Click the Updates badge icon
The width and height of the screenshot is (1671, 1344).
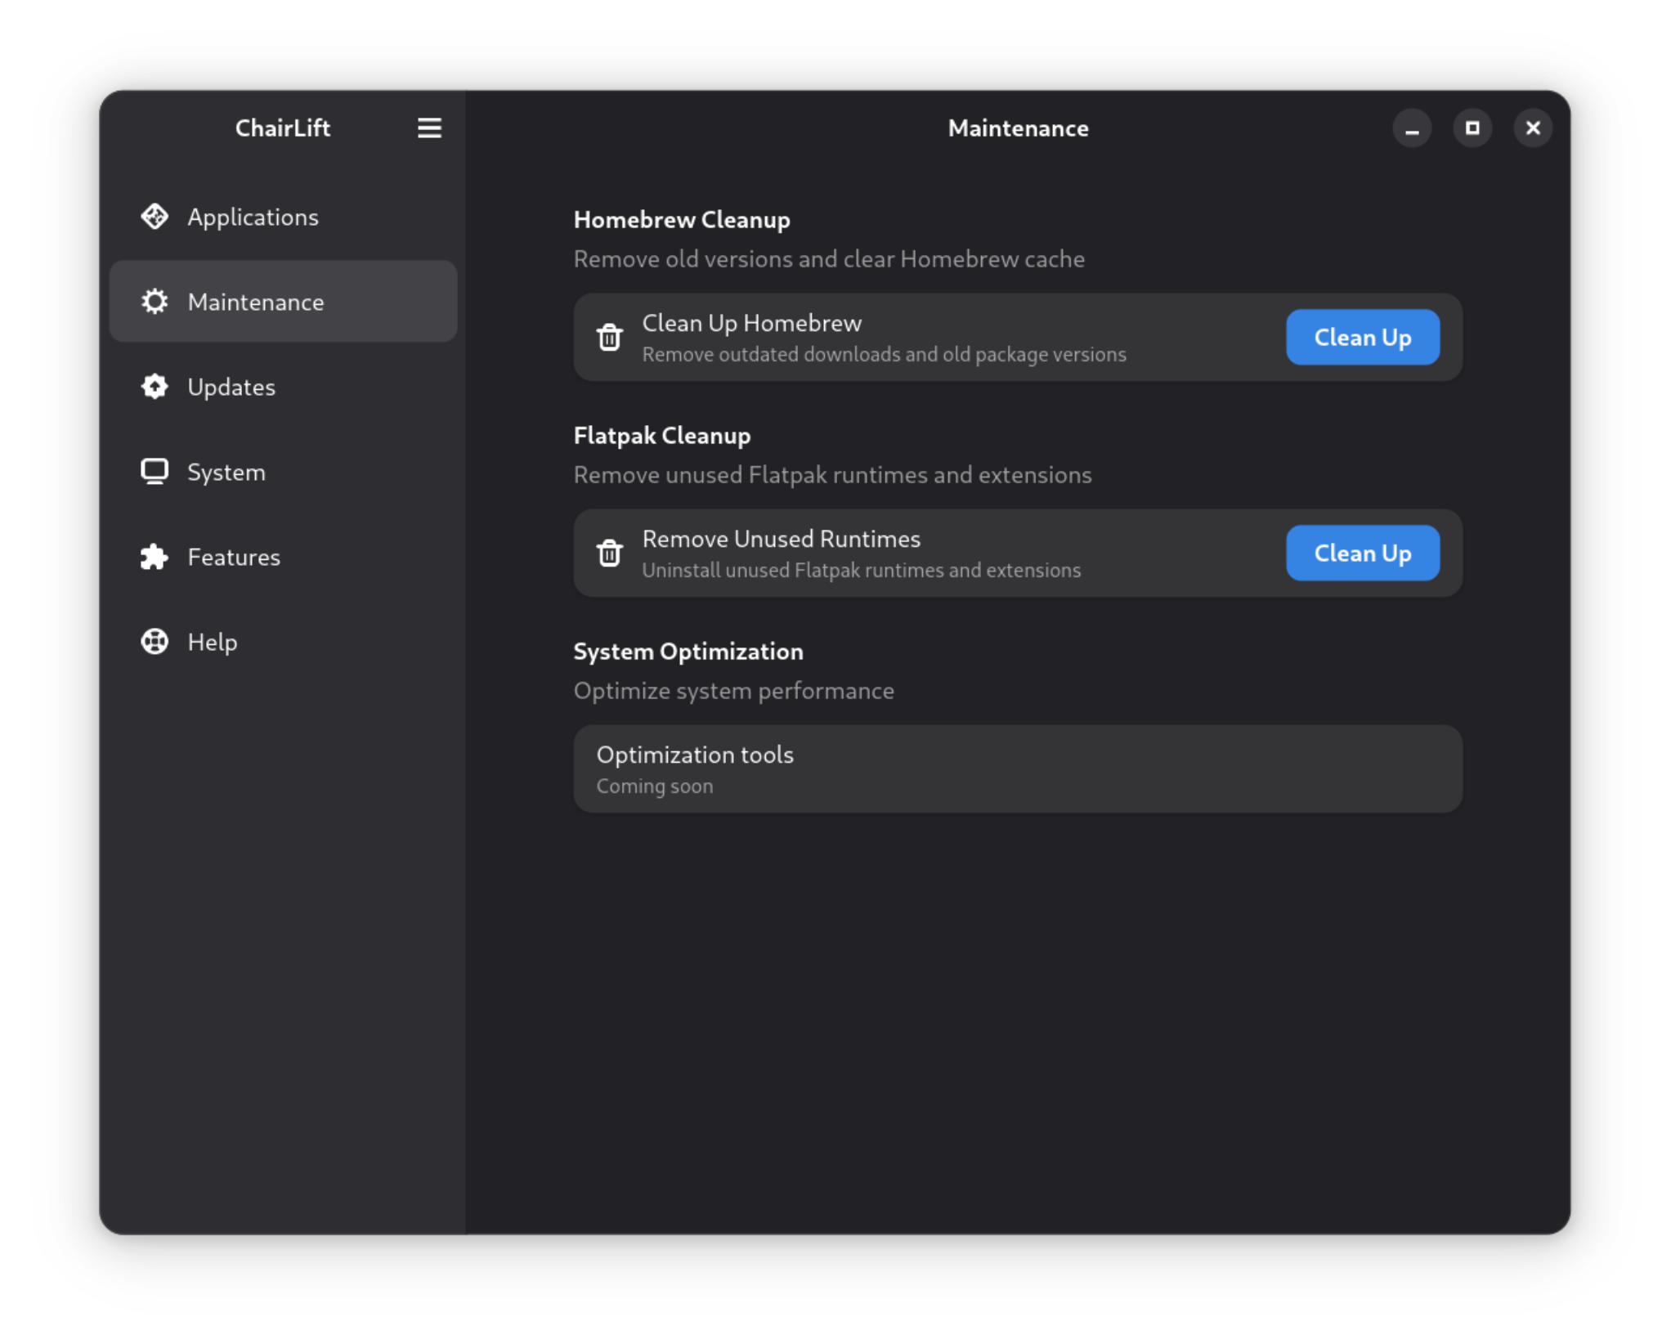click(x=155, y=387)
